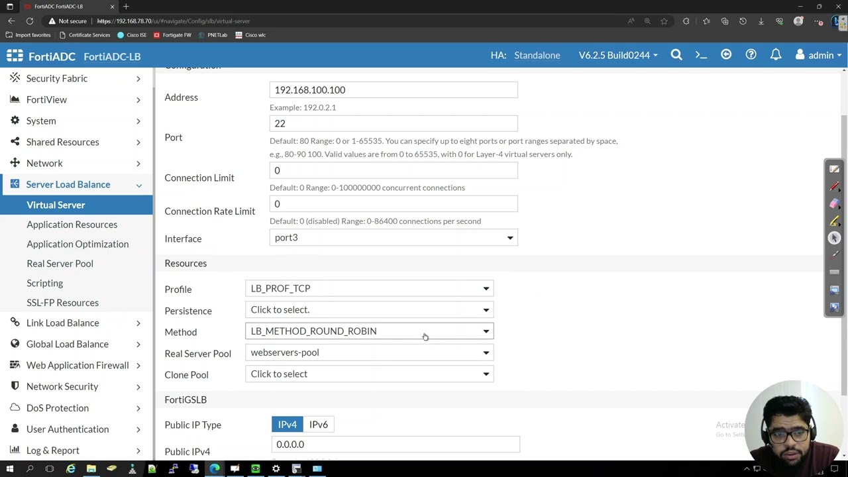This screenshot has width=848, height=477.
Task: Open the Method LB_METHOD_ROUND_ROBIN dropdown
Action: (x=370, y=331)
